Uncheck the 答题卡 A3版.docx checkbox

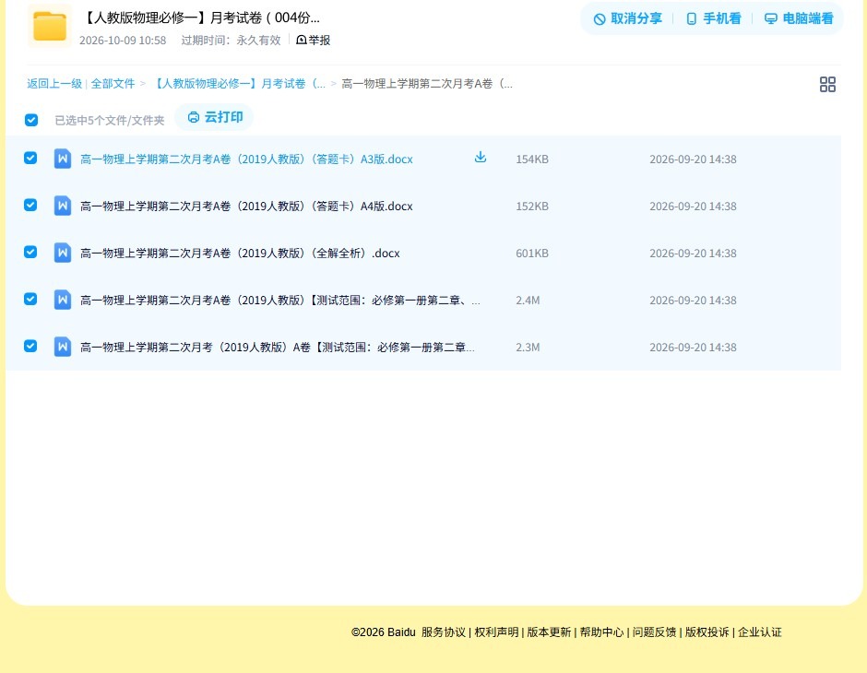click(30, 158)
